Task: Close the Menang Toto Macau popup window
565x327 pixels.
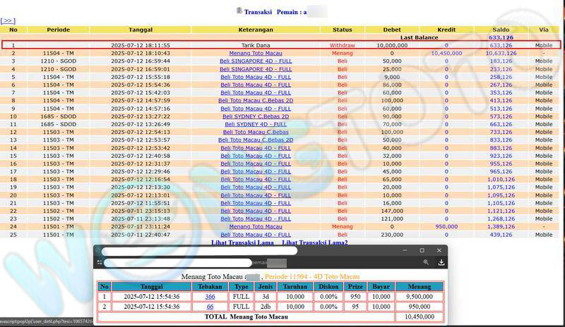Action: pos(438,250)
